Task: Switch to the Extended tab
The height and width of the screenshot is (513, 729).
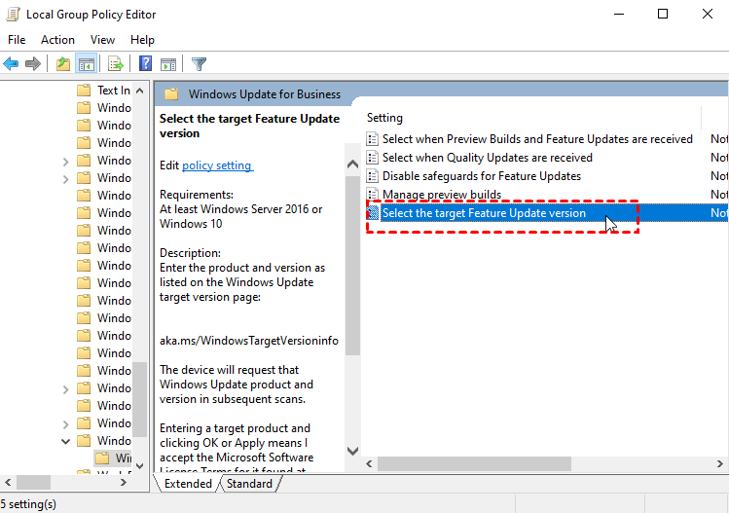Action: [188, 484]
